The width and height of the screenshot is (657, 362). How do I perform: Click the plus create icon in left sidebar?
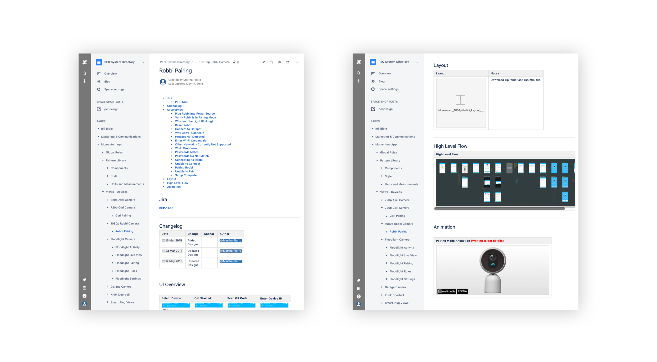(x=84, y=81)
